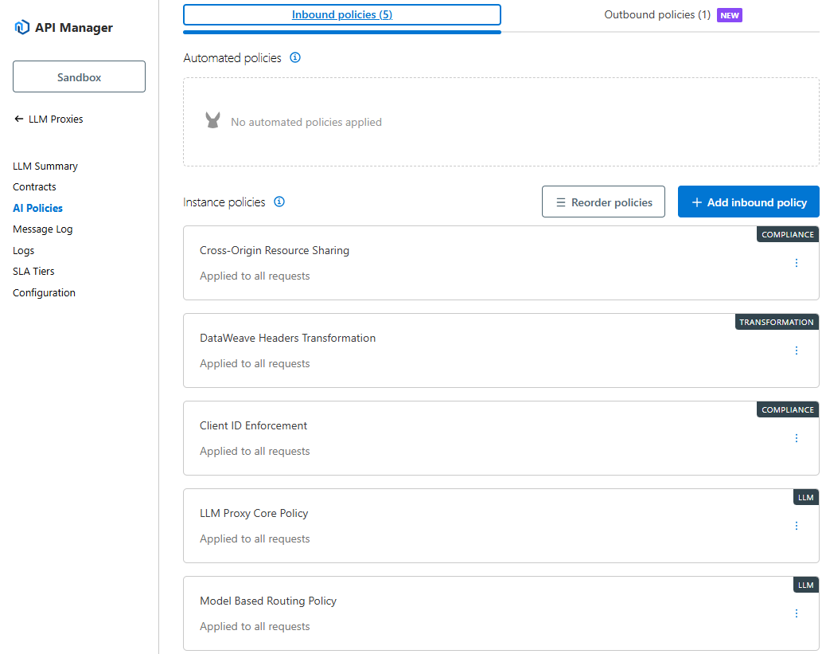Click LLM Proxy Core Policy name
This screenshot has width=822, height=654.
[x=254, y=513]
